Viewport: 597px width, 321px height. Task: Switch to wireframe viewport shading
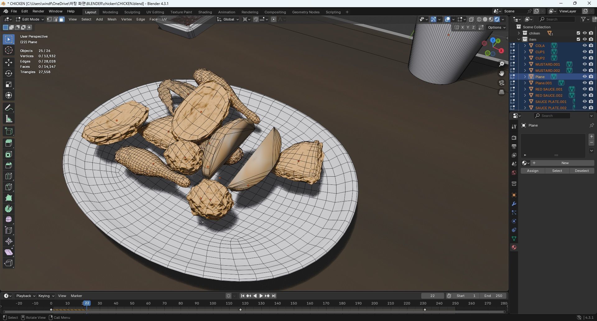tap(479, 19)
